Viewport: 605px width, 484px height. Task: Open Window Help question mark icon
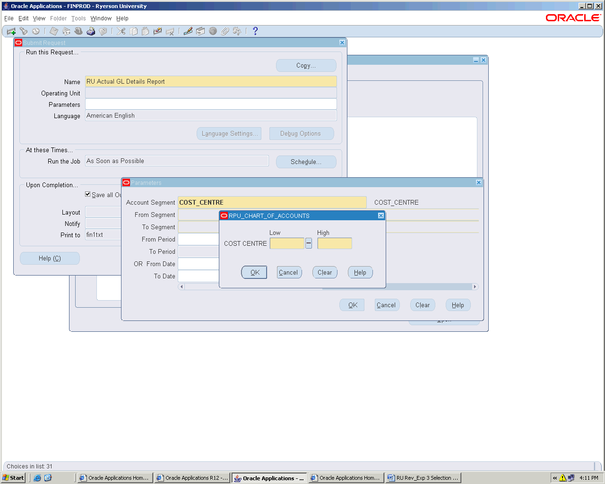pos(255,31)
